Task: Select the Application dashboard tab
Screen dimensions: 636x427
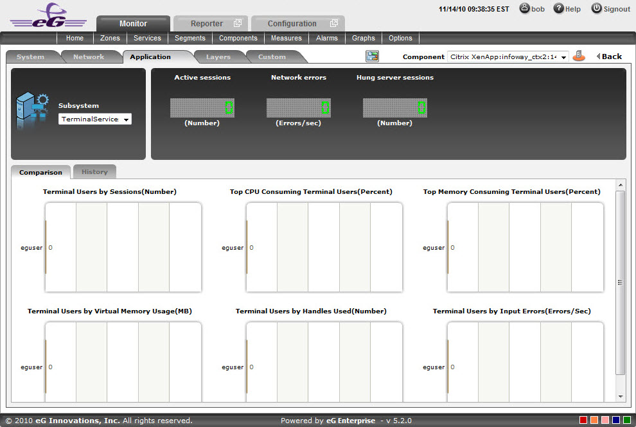Action: [150, 57]
